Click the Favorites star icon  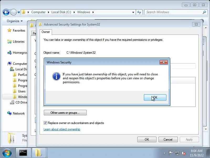coord(9,30)
